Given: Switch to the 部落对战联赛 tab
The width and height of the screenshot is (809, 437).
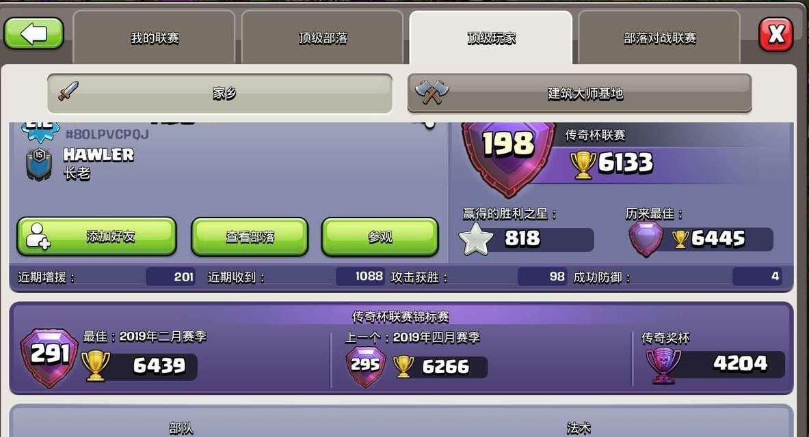Looking at the screenshot, I should click(659, 38).
